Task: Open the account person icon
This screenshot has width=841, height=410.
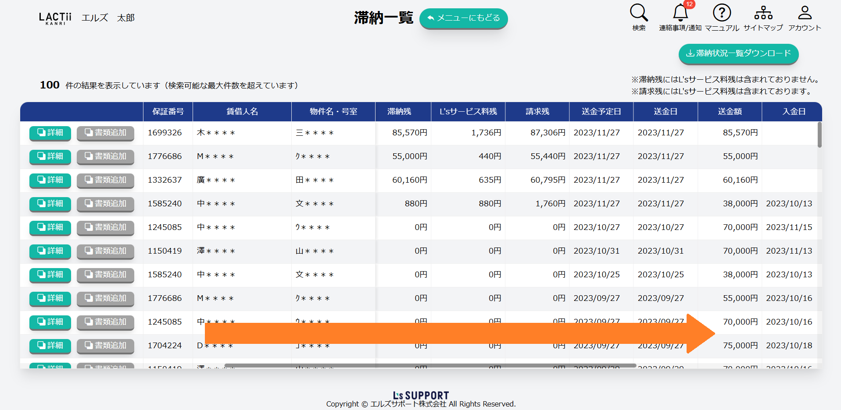Action: (805, 13)
